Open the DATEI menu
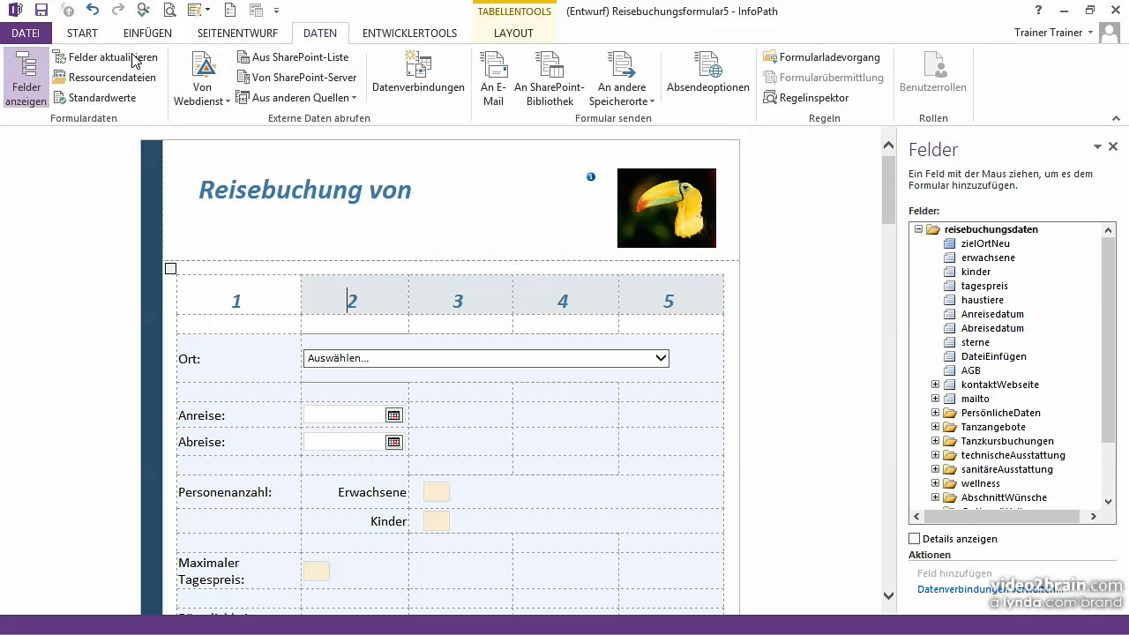Viewport: 1129px width, 635px height. [26, 34]
